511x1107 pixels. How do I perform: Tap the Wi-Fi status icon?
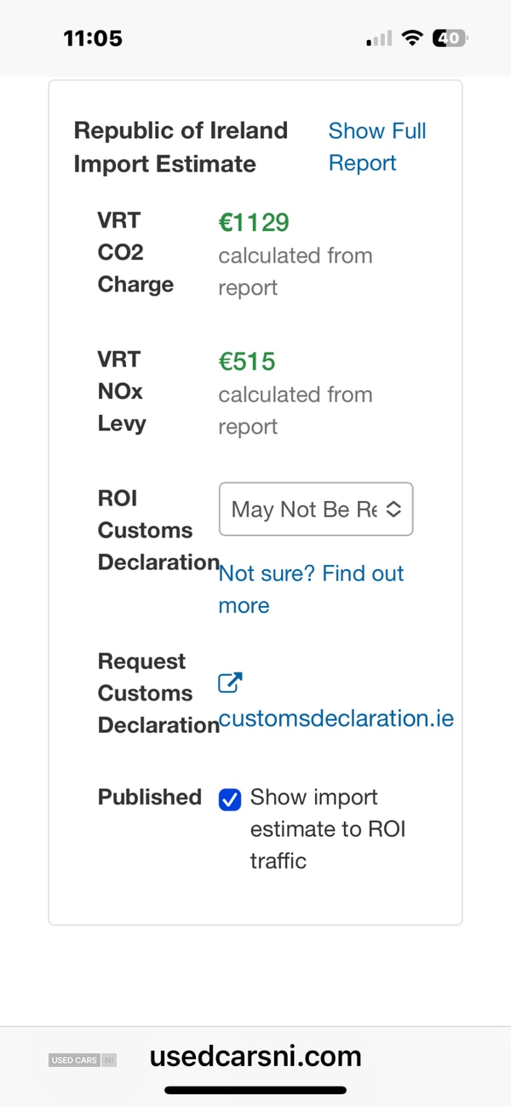[x=413, y=38]
